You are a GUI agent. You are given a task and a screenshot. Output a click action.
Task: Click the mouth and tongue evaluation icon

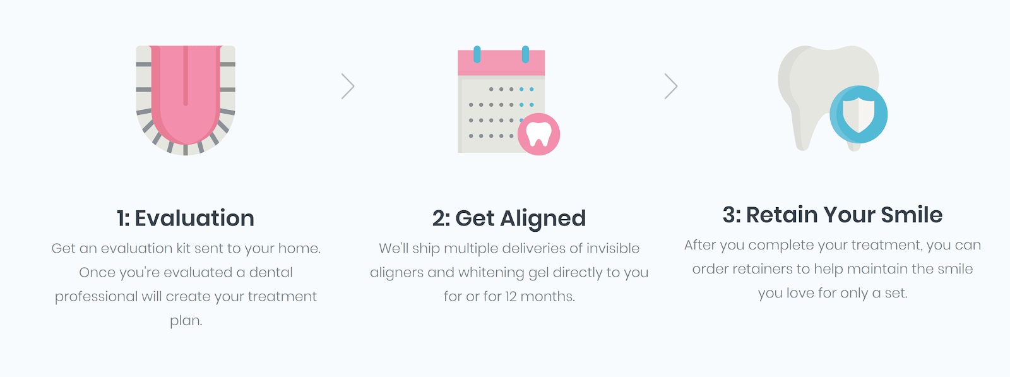[x=186, y=100]
